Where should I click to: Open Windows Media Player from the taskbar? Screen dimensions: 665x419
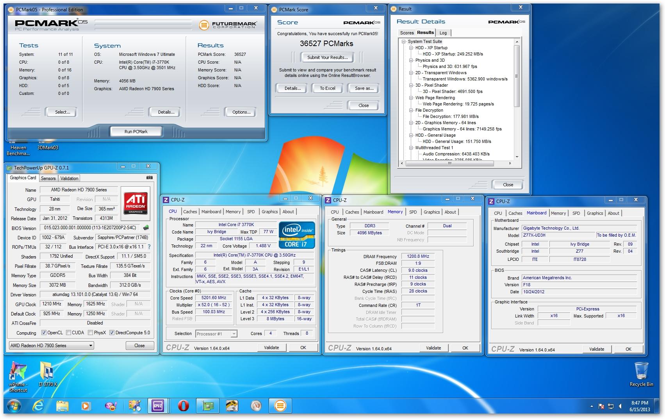coord(86,406)
